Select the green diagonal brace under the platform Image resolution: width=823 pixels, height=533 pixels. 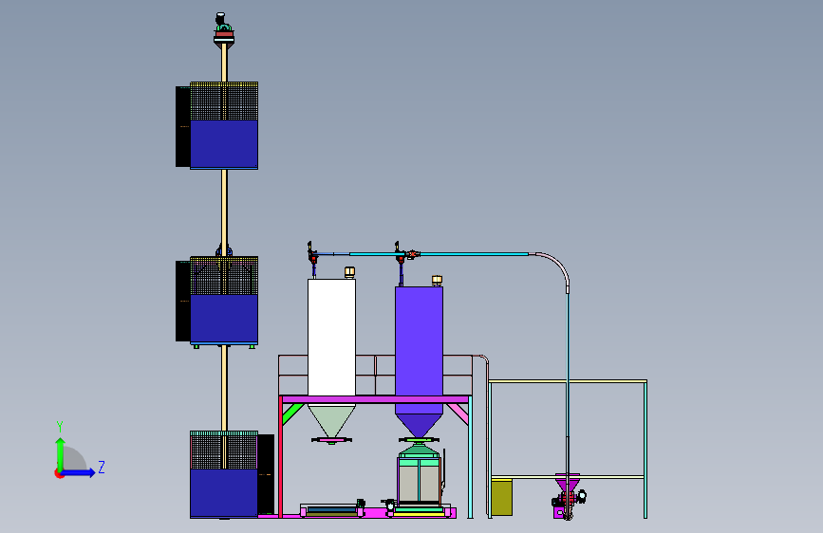coord(292,414)
